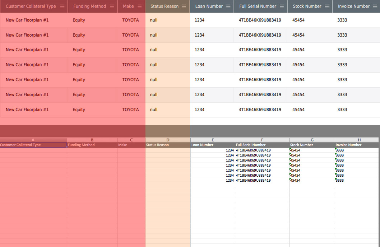
Task: Click the Stock Number spreadsheet header cell
Action: (301, 145)
